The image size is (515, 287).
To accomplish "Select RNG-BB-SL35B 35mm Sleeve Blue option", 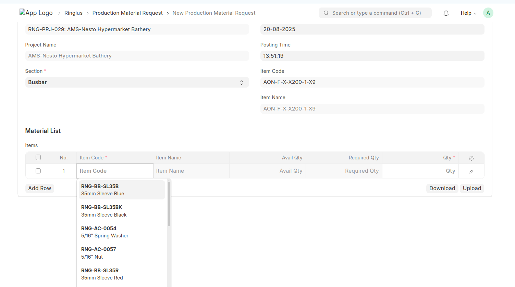I will tap(122, 190).
